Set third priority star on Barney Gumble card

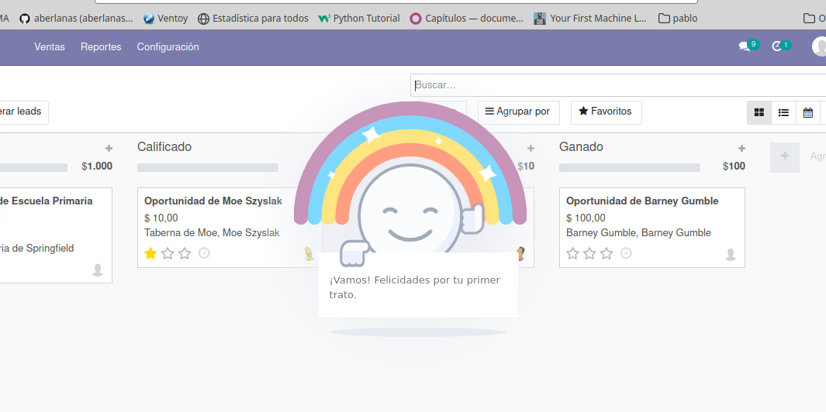(x=607, y=253)
